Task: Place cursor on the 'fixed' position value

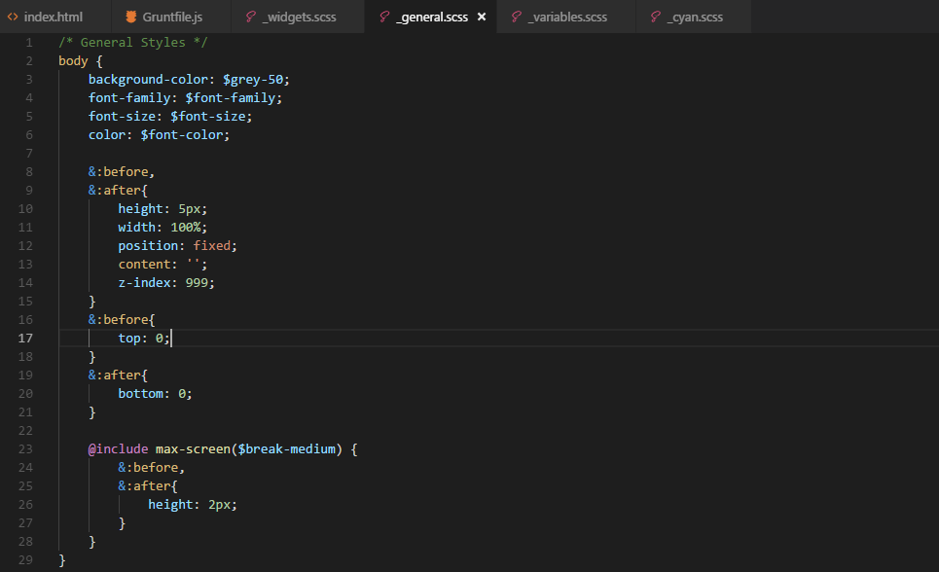Action: click(x=211, y=245)
